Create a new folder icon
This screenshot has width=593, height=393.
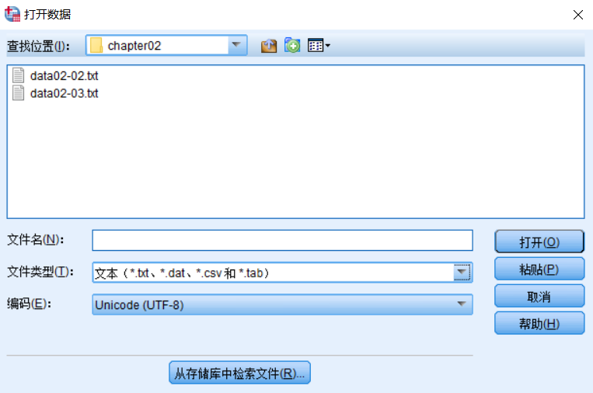click(292, 45)
